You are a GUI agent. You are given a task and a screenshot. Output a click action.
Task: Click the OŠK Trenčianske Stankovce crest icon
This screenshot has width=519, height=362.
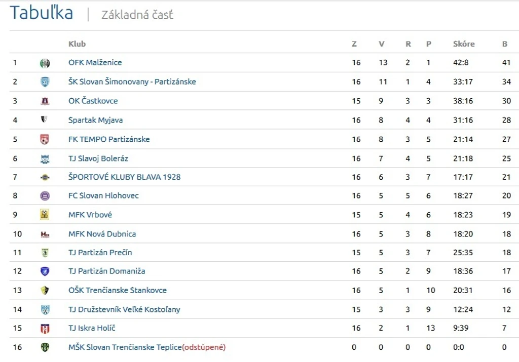coord(45,291)
